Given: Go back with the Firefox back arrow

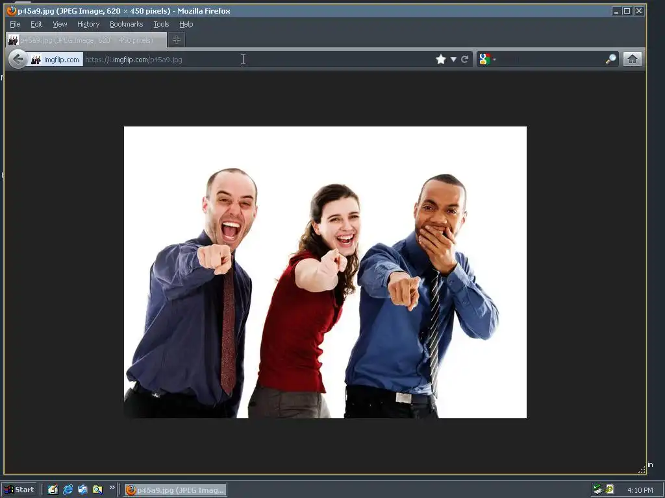Looking at the screenshot, I should pyautogui.click(x=18, y=59).
